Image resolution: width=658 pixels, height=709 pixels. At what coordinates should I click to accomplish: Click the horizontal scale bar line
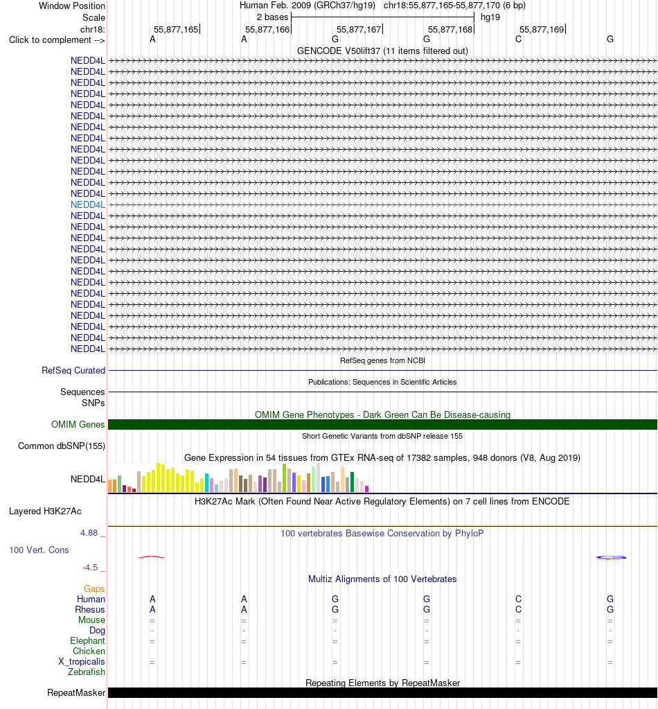pos(383,17)
